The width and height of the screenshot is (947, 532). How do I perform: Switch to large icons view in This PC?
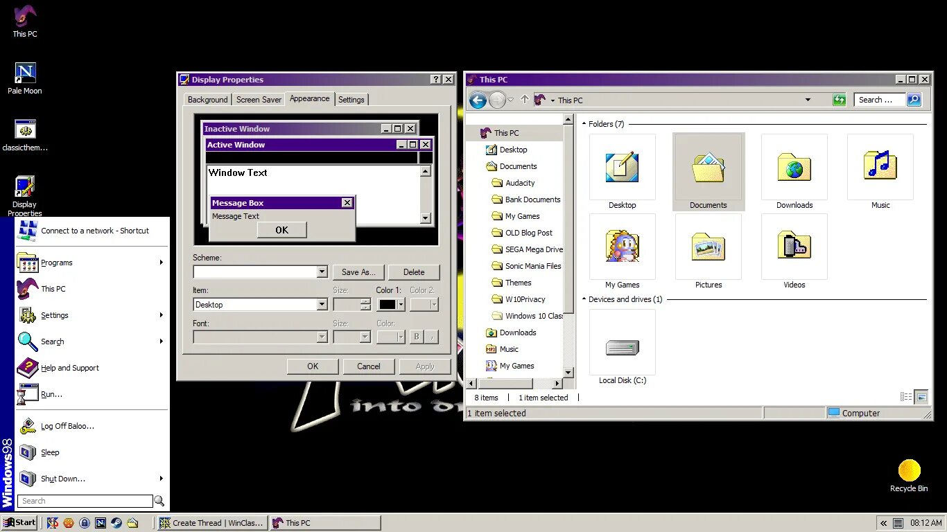921,397
